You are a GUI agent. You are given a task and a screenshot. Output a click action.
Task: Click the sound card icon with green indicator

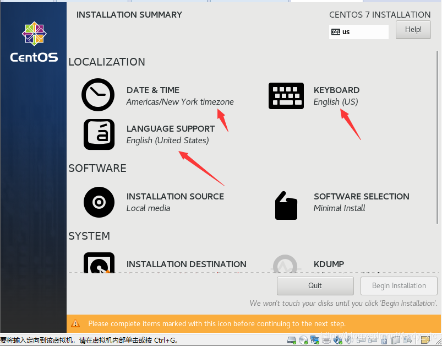coord(338,340)
